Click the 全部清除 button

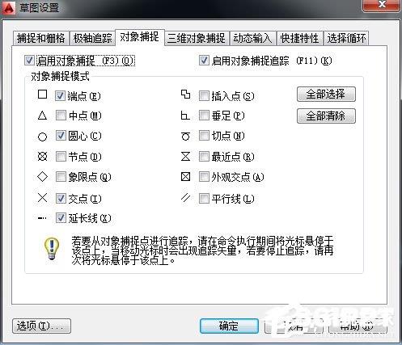pyautogui.click(x=326, y=116)
